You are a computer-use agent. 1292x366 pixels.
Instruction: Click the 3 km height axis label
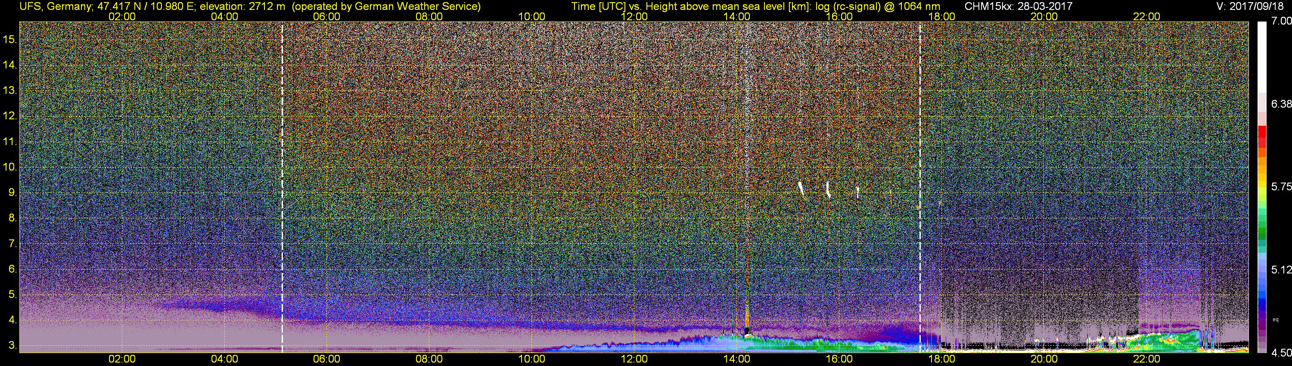[x=12, y=346]
